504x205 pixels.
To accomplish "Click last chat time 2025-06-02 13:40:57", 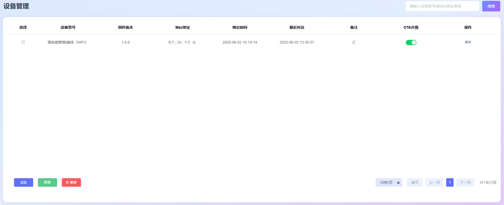I will pos(297,42).
